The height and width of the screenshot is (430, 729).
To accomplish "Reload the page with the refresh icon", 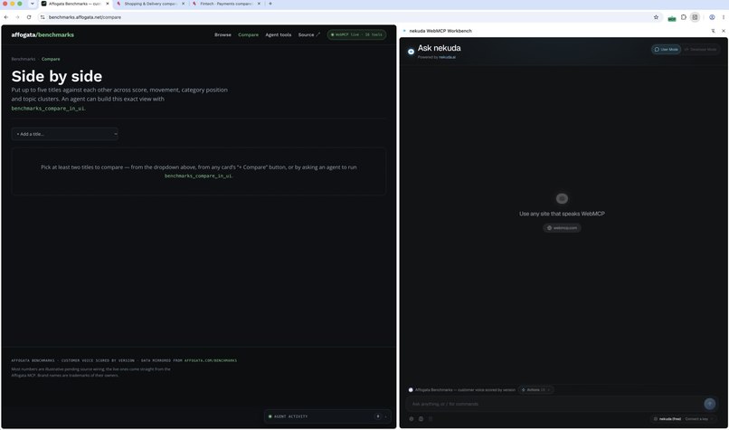I will click(x=29, y=17).
